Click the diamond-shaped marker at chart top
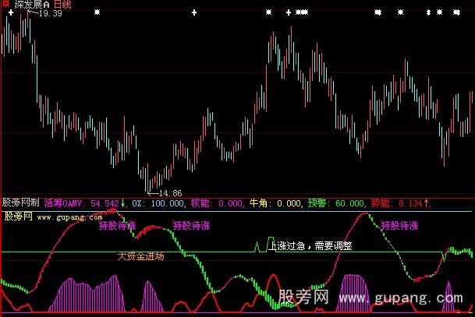This screenshot has width=475, height=317. (428, 12)
